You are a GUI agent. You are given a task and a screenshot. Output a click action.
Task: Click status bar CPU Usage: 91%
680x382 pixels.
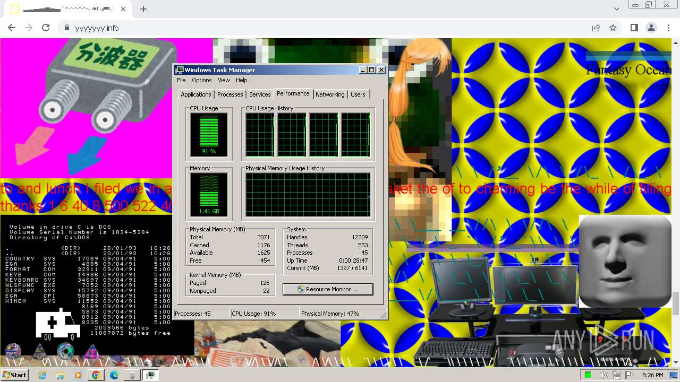point(265,314)
